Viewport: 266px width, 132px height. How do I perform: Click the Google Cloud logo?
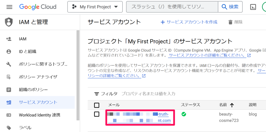tap(38, 7)
